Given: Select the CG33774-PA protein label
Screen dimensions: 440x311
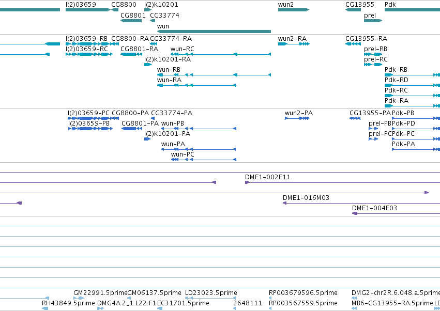Looking at the screenshot, I should (x=172, y=113).
